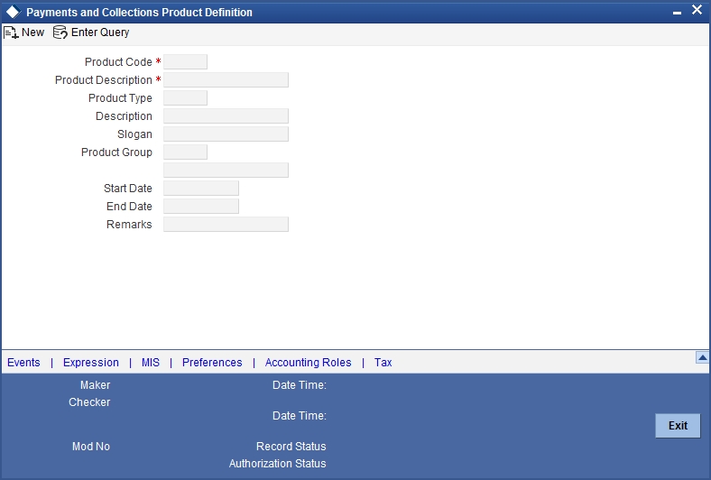Image resolution: width=711 pixels, height=480 pixels.
Task: Expand the audit panel with the up arrow
Action: [702, 358]
